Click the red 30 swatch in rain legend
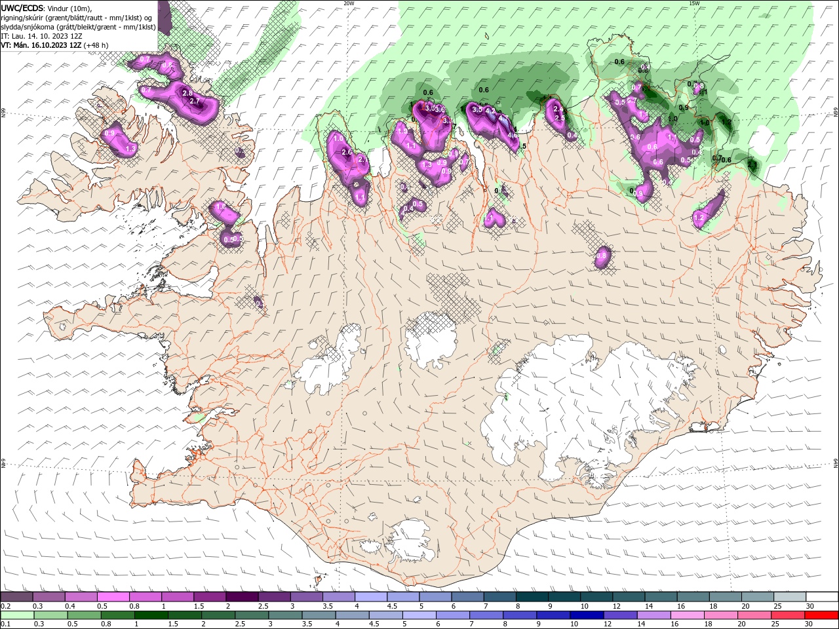The height and width of the screenshot is (629, 839). pos(823,616)
